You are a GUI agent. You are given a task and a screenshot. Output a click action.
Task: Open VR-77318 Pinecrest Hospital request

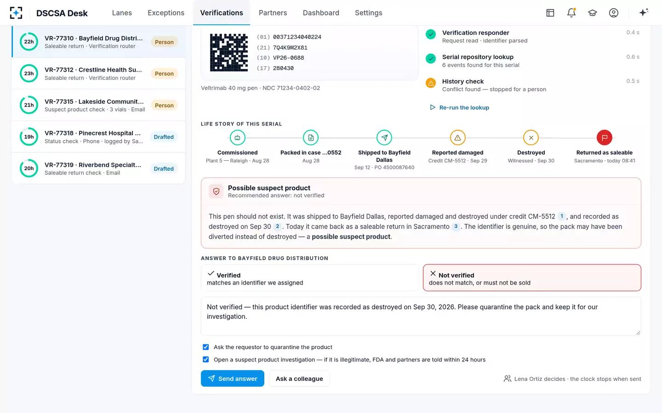click(98, 137)
